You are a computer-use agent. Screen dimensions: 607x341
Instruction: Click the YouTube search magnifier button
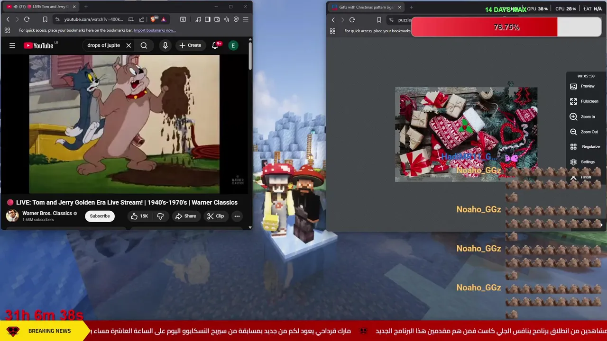click(144, 45)
